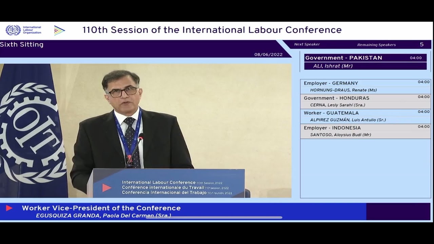This screenshot has width=434, height=244.
Task: Click the "Worker Vice-President of the Conference" caption
Action: [x=101, y=208]
